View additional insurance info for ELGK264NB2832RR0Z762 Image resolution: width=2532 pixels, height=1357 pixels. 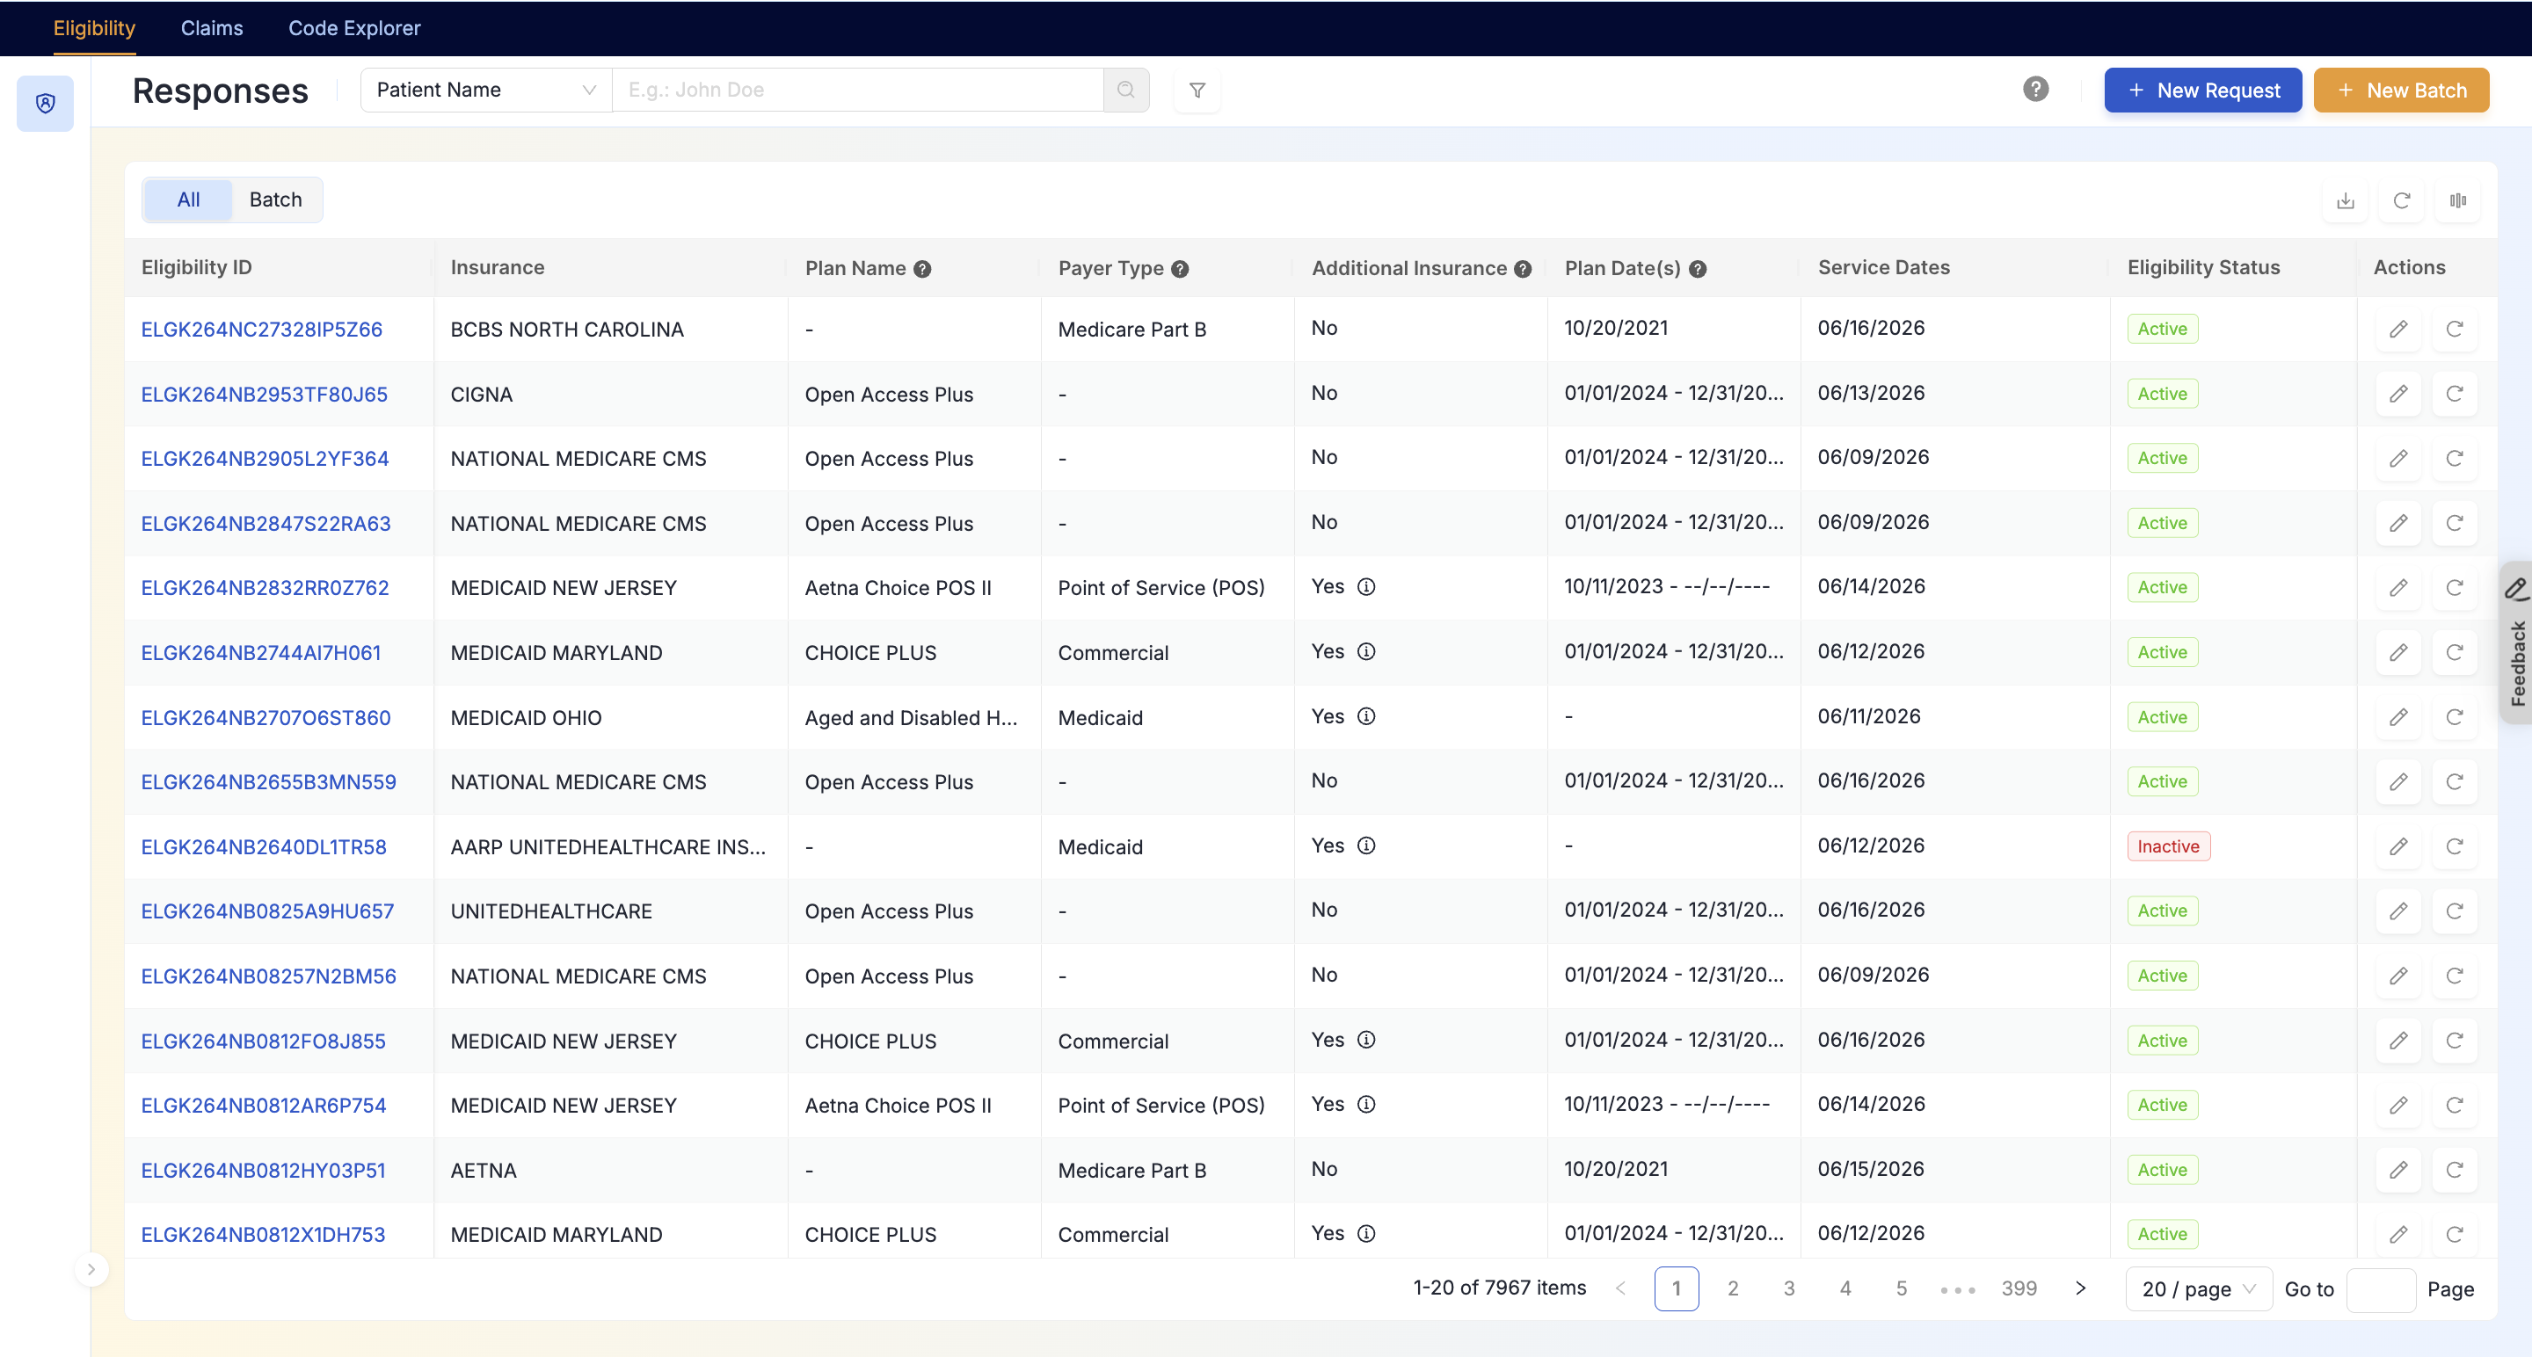point(1366,586)
